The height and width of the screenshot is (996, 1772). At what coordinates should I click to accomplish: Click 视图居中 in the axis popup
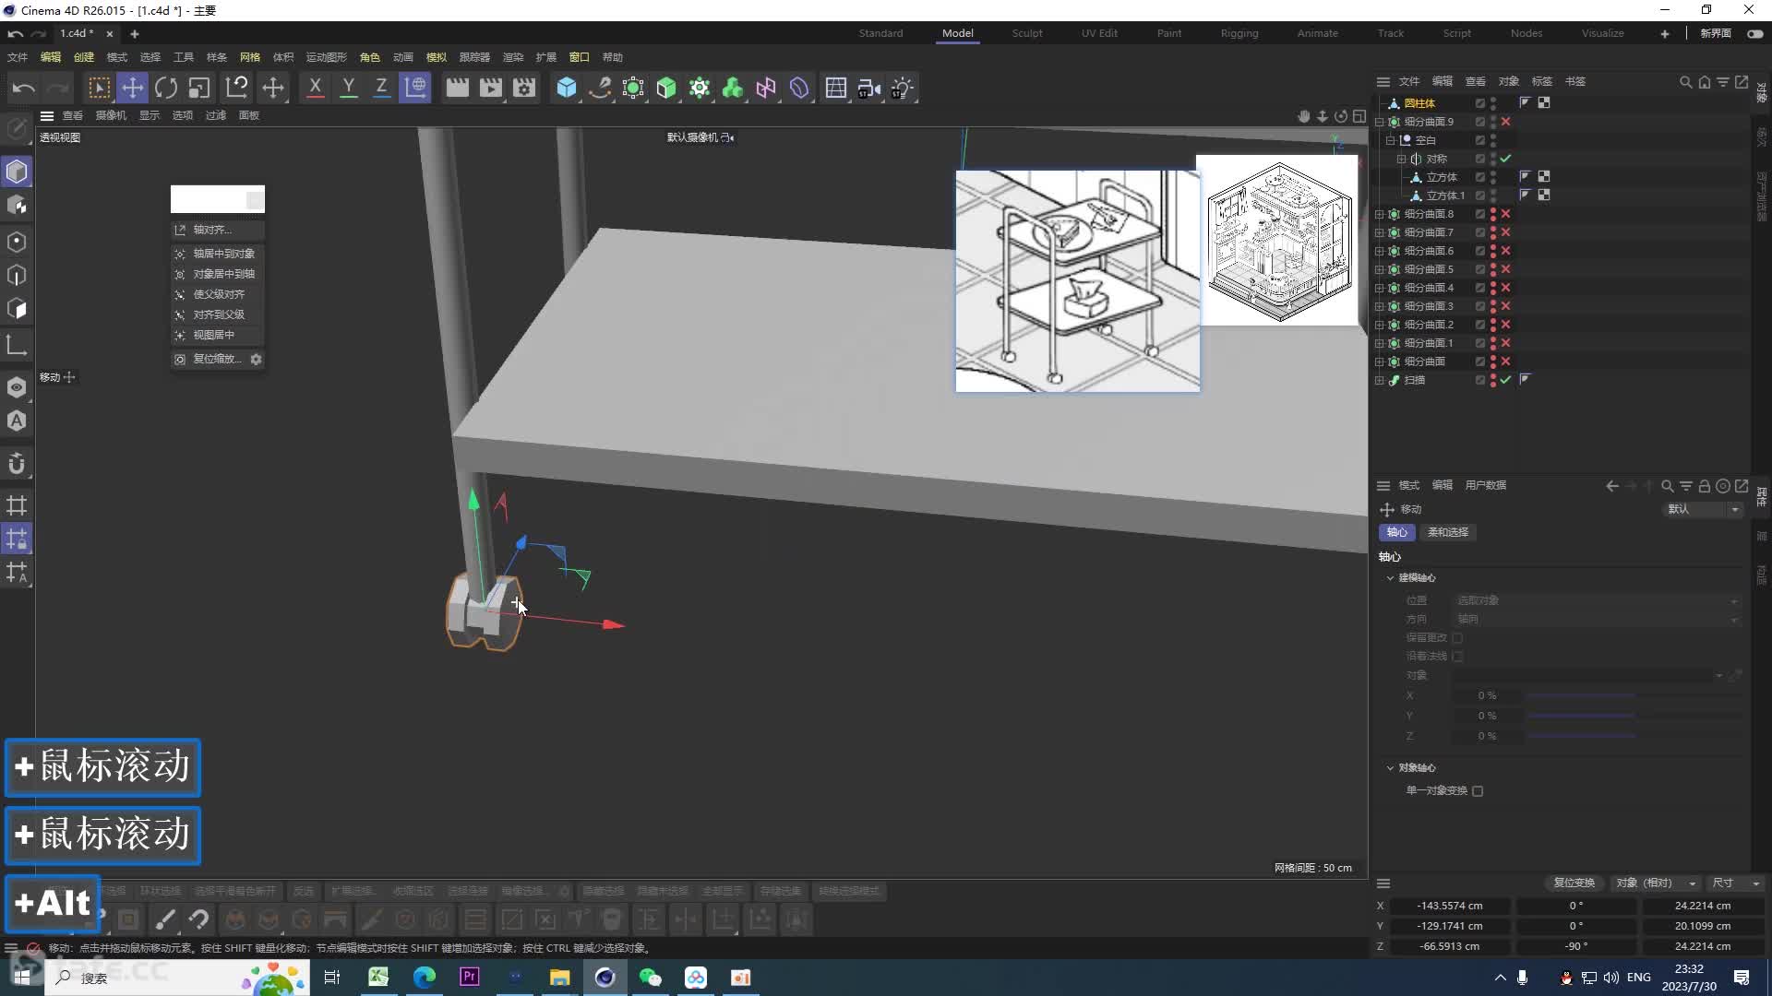[x=217, y=335]
